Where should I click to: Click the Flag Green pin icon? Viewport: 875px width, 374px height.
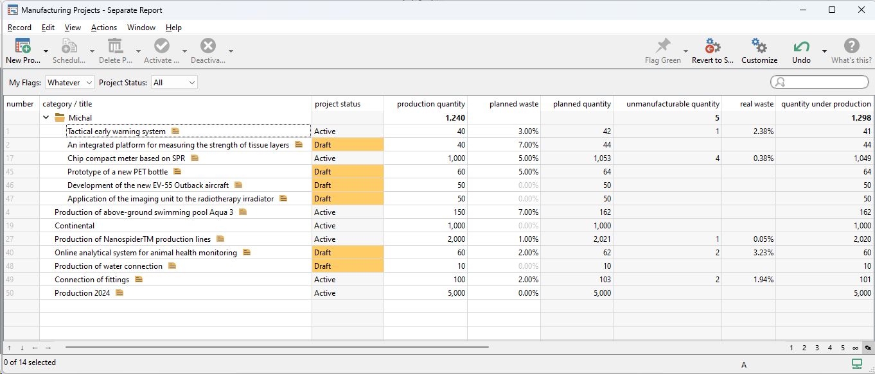pos(662,46)
